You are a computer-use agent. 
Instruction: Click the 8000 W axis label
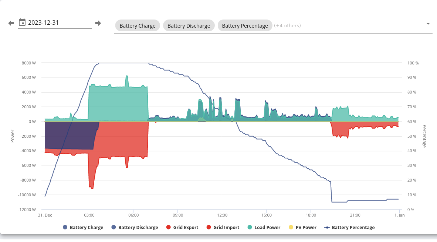pyautogui.click(x=29, y=63)
